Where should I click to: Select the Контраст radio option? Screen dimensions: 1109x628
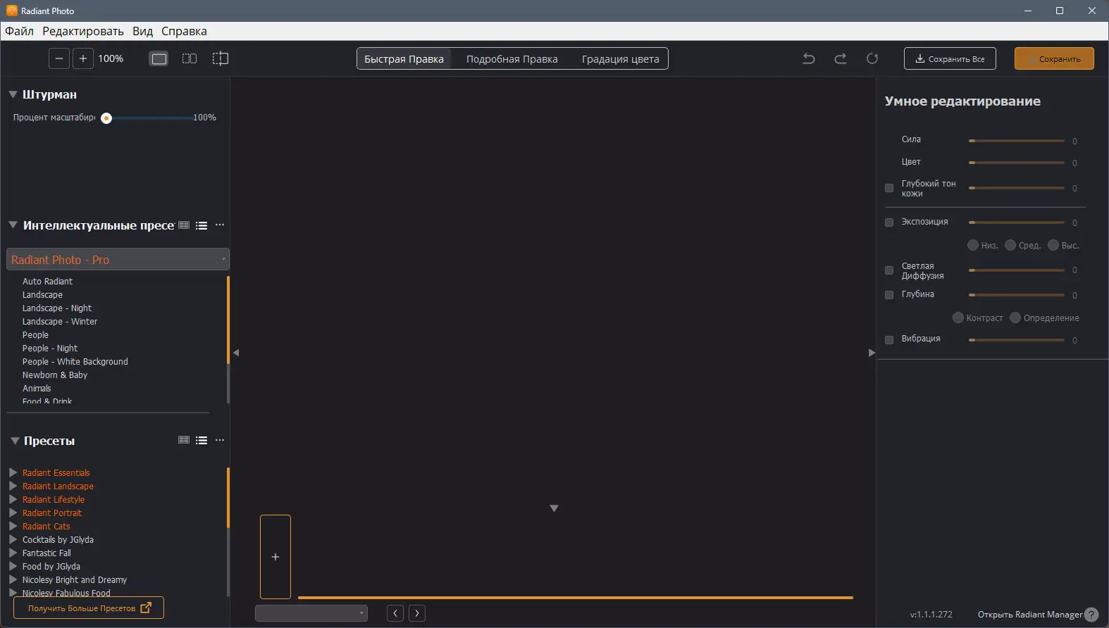click(958, 318)
